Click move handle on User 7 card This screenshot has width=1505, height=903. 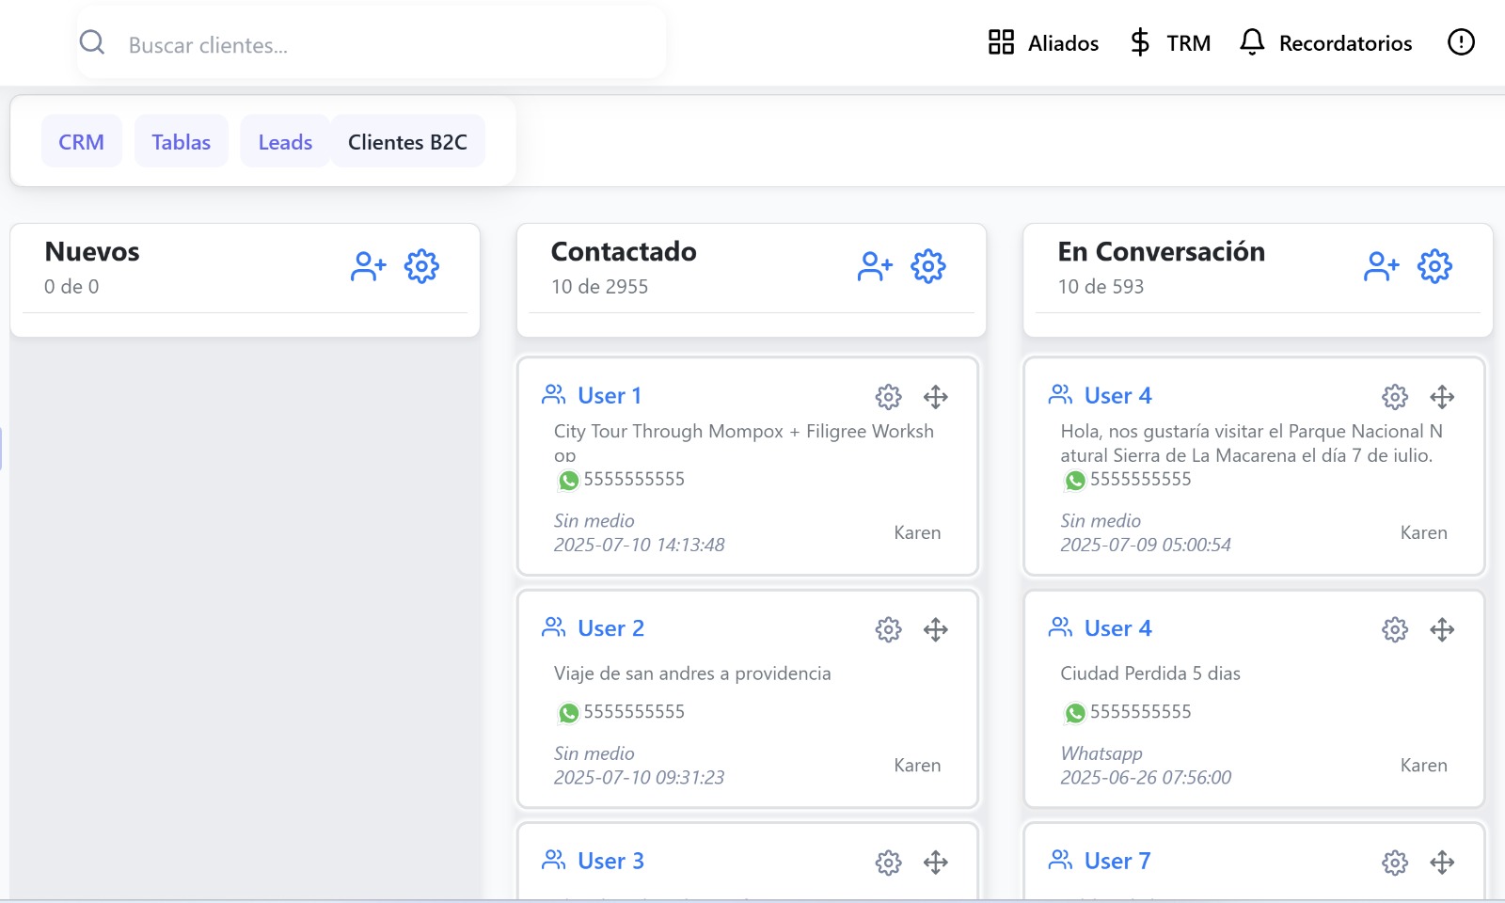click(x=1442, y=862)
